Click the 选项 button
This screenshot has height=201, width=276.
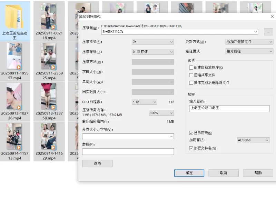tap(97, 163)
